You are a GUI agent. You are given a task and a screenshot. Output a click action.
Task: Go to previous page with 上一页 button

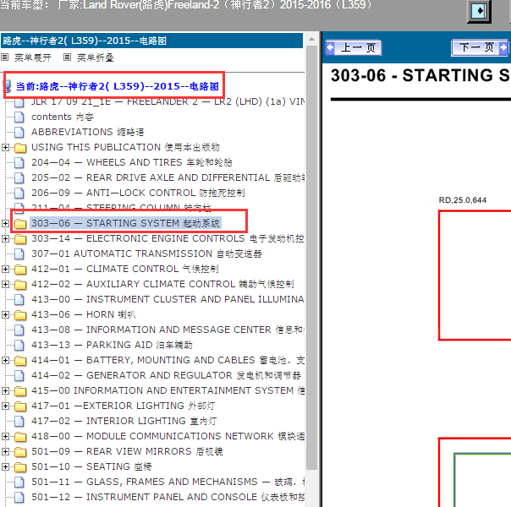point(354,48)
